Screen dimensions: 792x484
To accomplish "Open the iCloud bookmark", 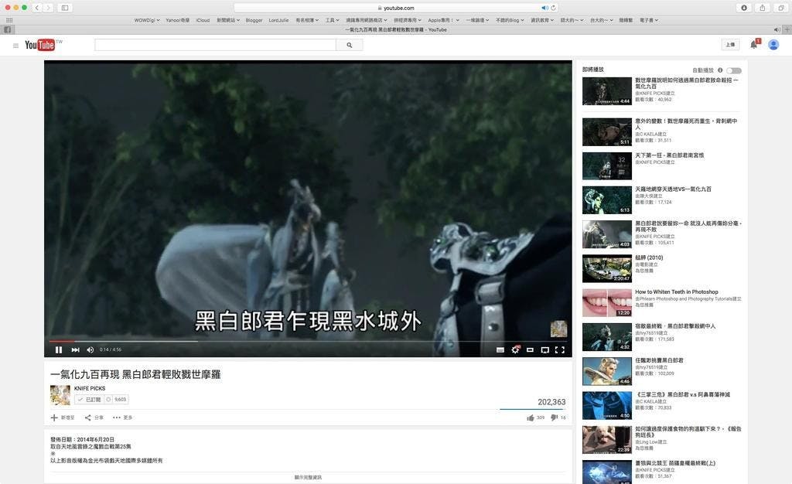I will [x=203, y=20].
